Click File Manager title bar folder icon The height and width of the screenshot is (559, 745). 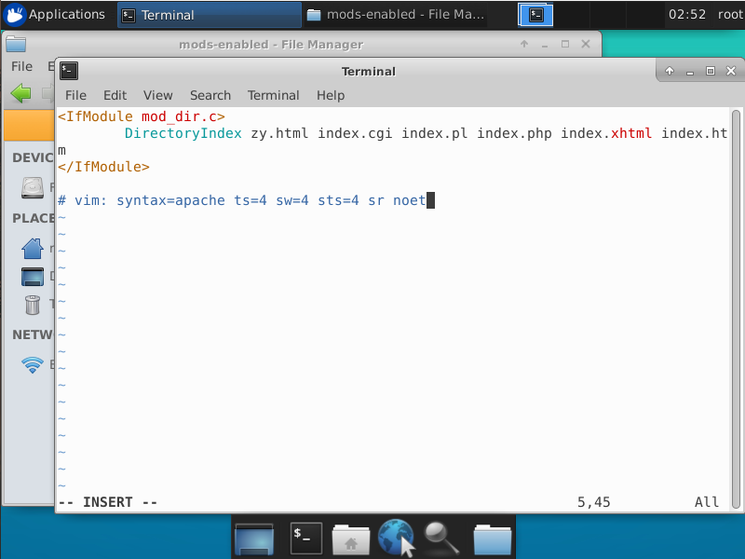coord(16,44)
